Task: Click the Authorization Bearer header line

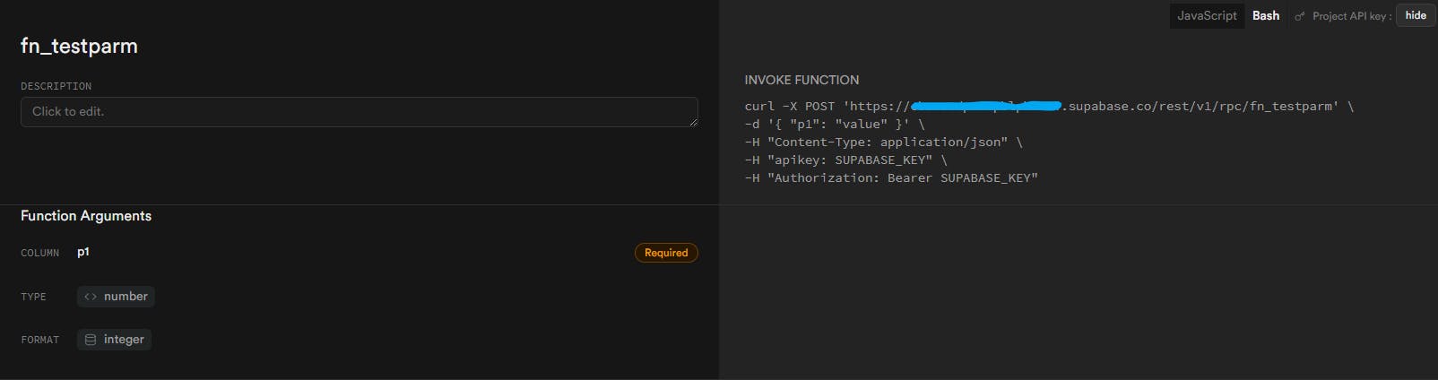Action: (891, 178)
